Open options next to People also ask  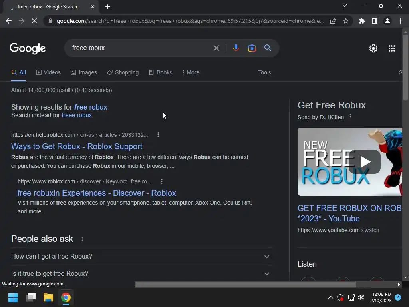(82, 239)
